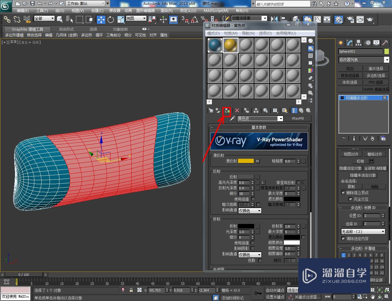Toggle Clear Selection checkbox

[343, 239]
